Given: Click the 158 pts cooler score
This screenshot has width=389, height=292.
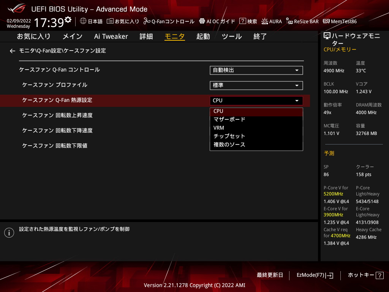Looking at the screenshot, I should click(364, 175).
